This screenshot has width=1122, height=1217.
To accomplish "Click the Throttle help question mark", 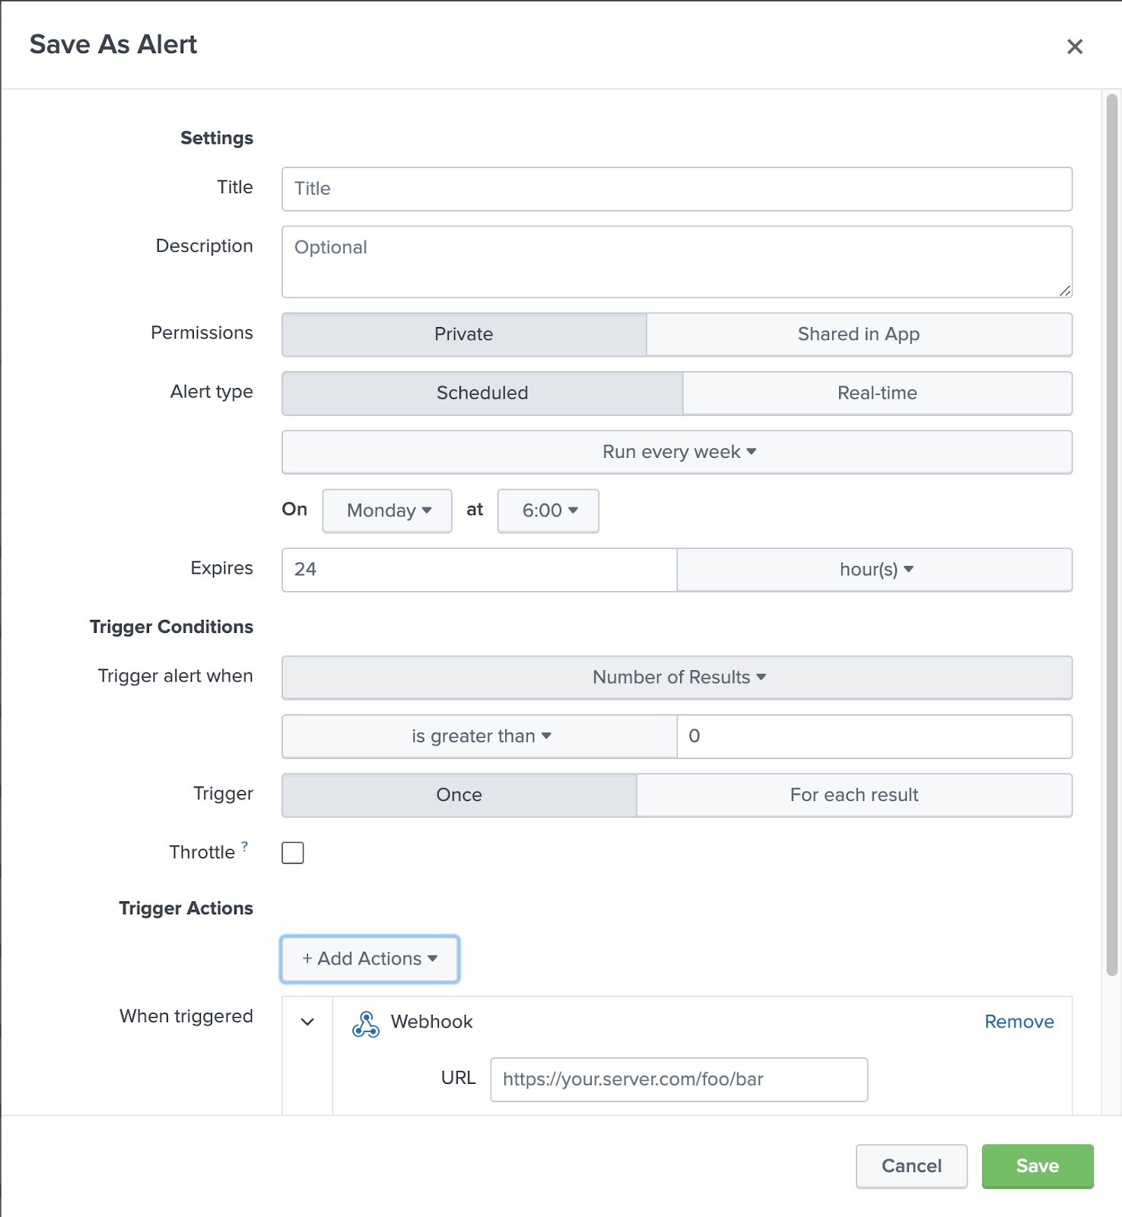I will tap(245, 846).
